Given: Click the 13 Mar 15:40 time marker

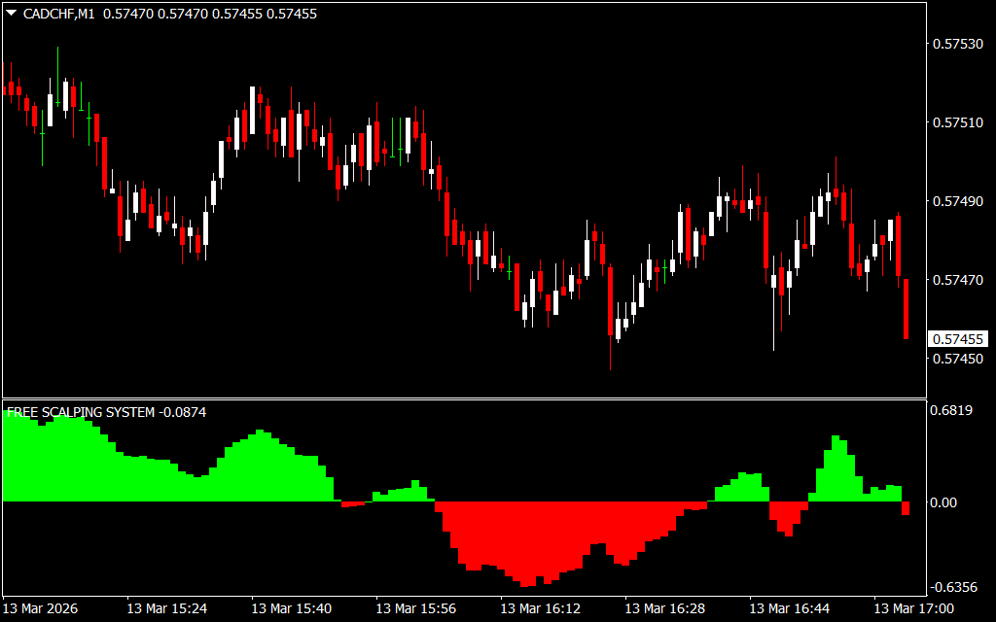Looking at the screenshot, I should tap(291, 608).
